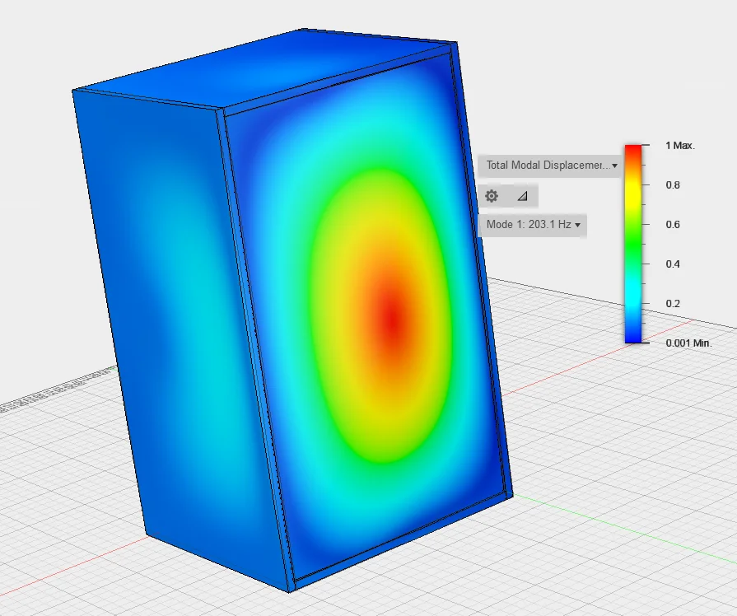Click the triangle legend options icon

[522, 196]
